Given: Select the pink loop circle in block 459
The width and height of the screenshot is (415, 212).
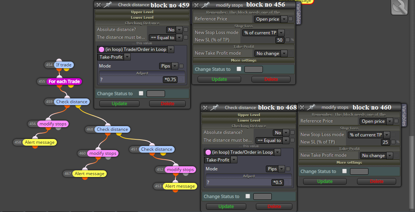Looking at the screenshot, I should point(101,49).
